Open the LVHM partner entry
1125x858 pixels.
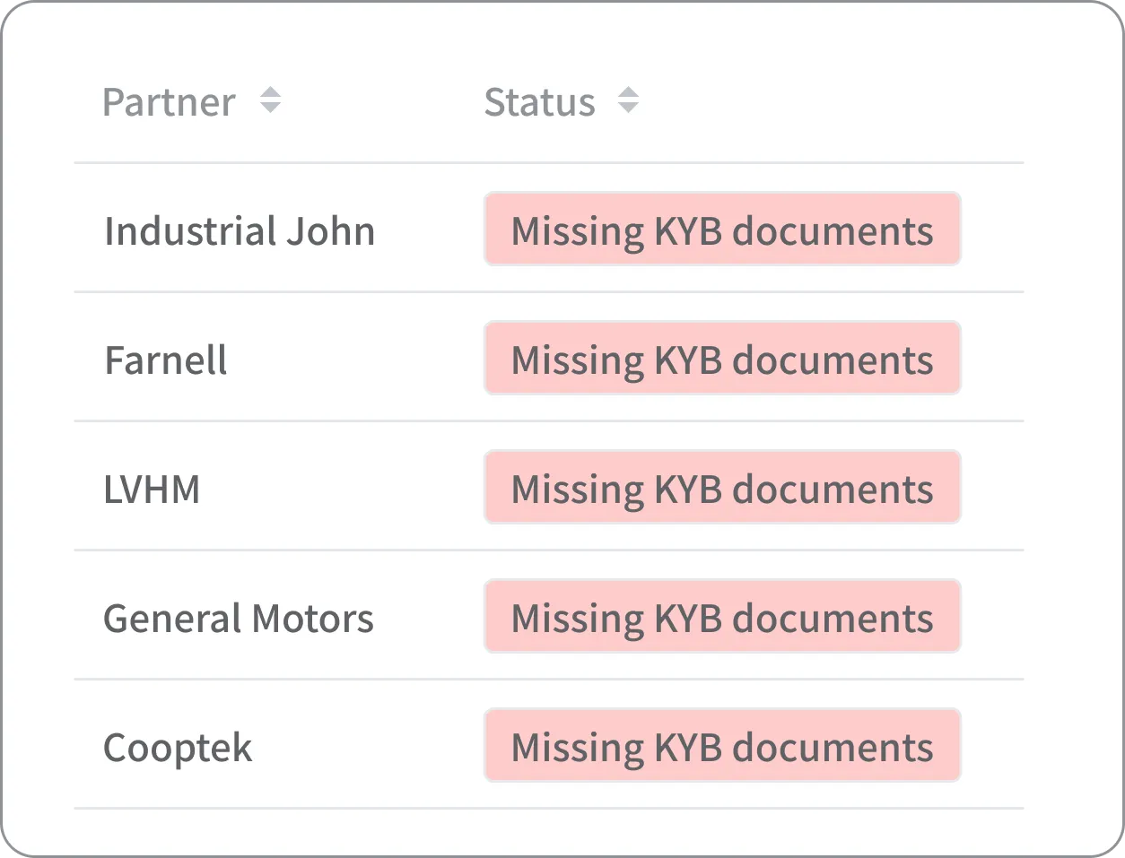tap(152, 490)
